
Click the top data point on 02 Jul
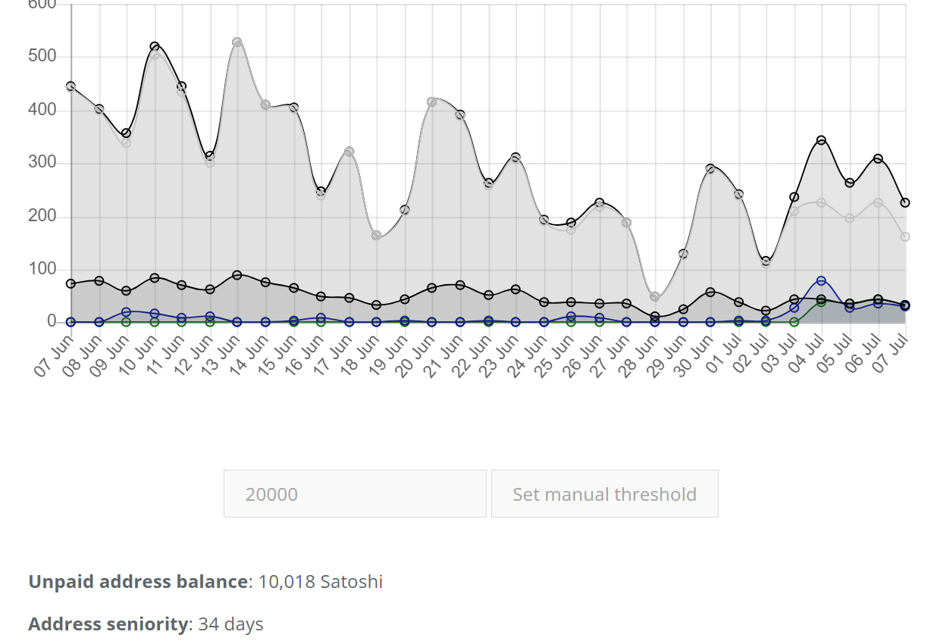click(x=766, y=261)
